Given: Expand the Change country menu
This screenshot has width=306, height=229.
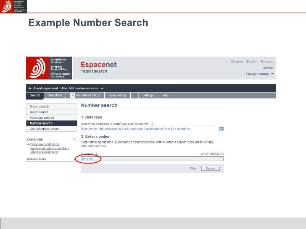Looking at the screenshot, I should coord(259,74).
